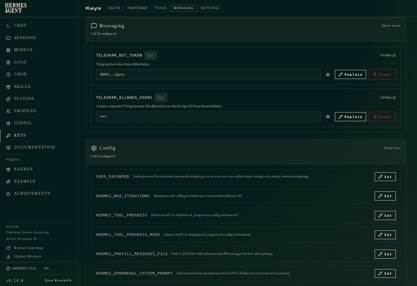Click the Sessions speech-bubble icon
The image size is (417, 286).
click(x=8, y=38)
